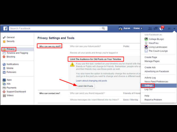The image size is (177, 132).
Task: Click the Facebook logo icon
Action: coord(5,28)
